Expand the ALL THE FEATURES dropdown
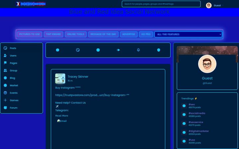This screenshot has width=239, height=149. [x=188, y=34]
